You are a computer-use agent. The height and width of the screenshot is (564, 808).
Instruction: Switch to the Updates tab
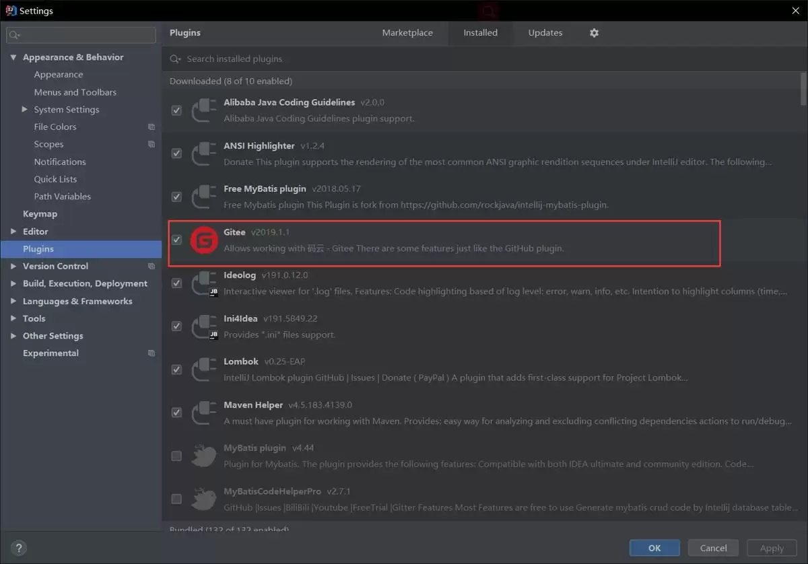pos(545,33)
